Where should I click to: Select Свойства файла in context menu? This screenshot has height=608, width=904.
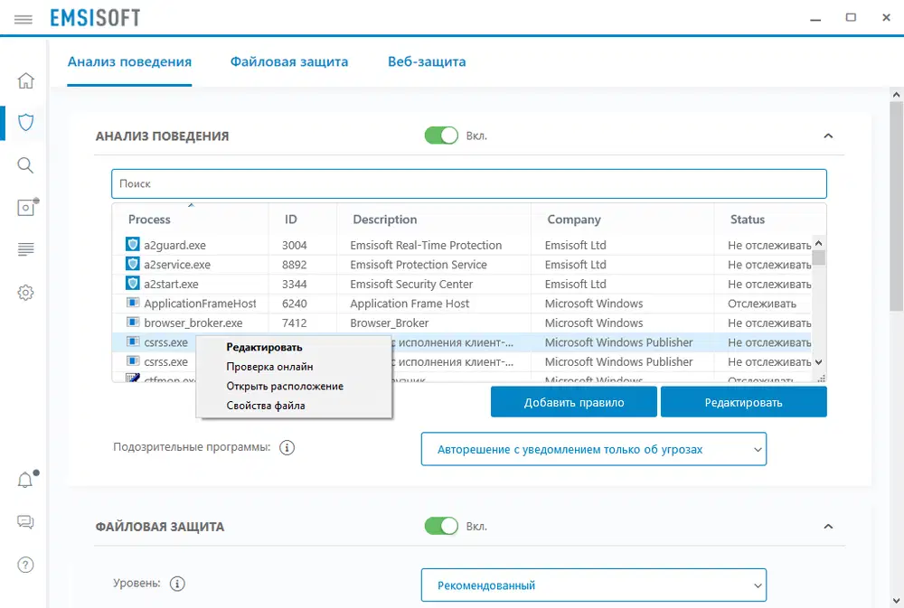(265, 406)
